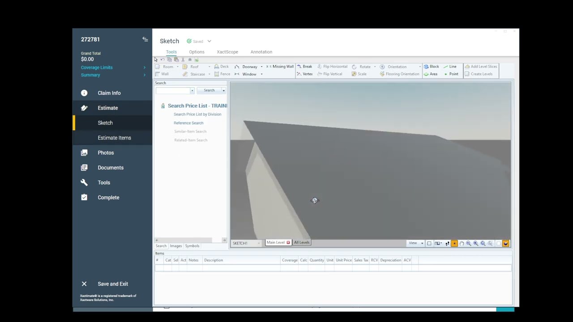Screen dimensions: 573x322
Task: Open the Saved status dropdown chevron
Action: point(209,41)
